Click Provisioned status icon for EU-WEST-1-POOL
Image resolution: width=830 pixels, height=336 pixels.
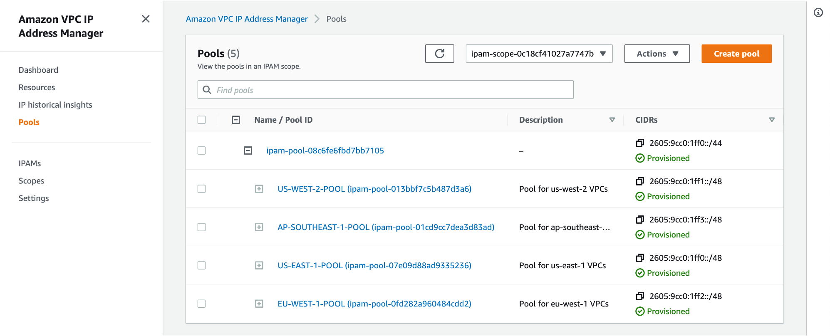tap(640, 311)
